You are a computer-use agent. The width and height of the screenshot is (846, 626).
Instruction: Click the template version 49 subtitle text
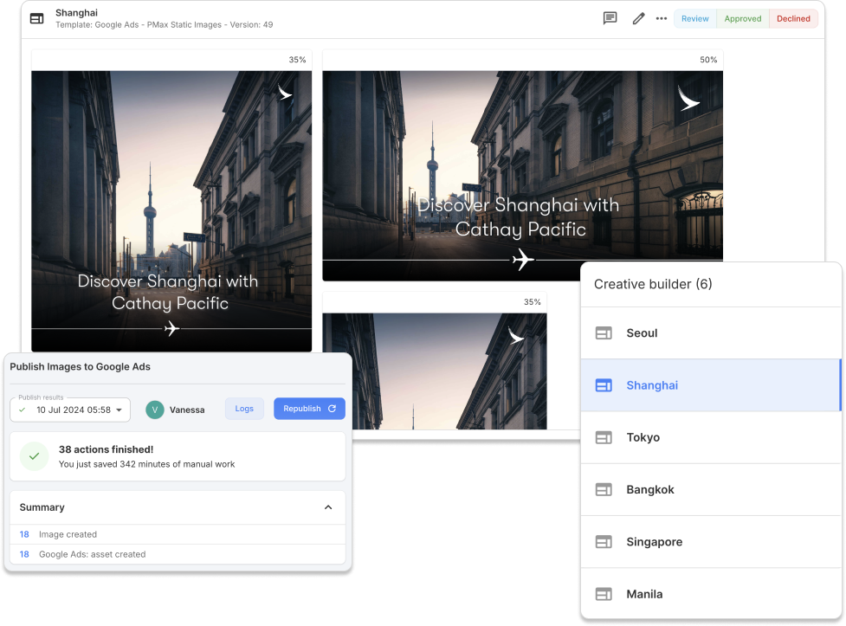click(164, 25)
